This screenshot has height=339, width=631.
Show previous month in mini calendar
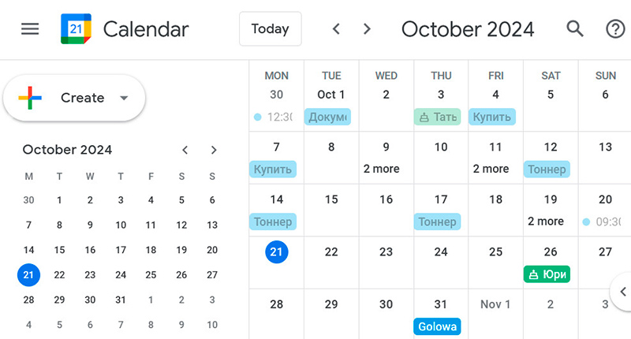coord(185,150)
